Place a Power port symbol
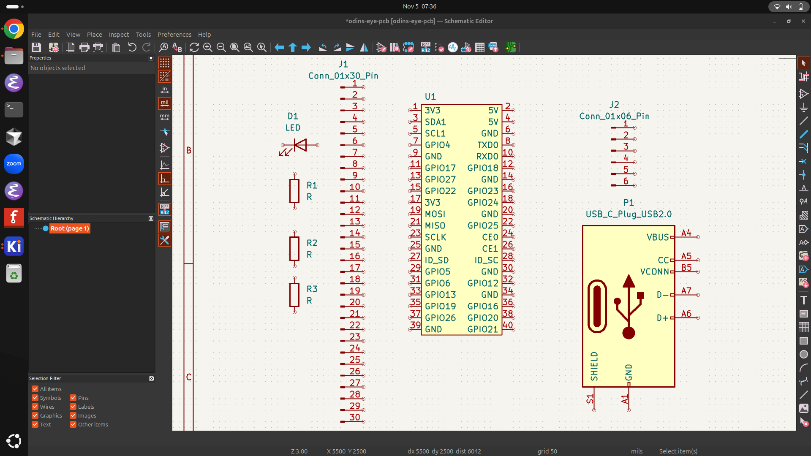Screen dimensions: 811x456 [804, 108]
